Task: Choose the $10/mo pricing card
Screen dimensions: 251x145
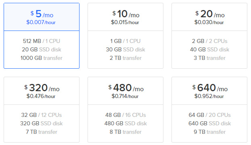Action: [x=125, y=36]
